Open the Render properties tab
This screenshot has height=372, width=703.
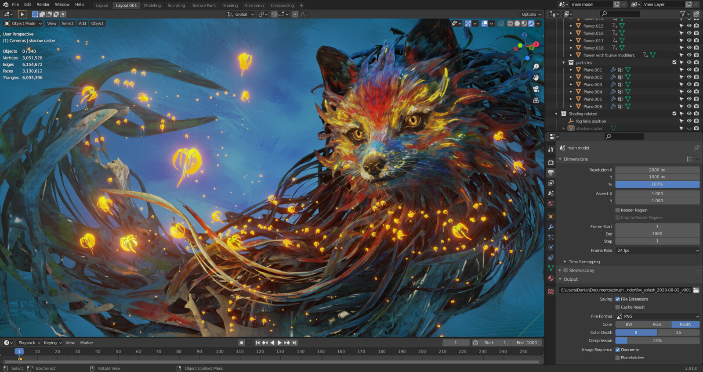(x=551, y=162)
